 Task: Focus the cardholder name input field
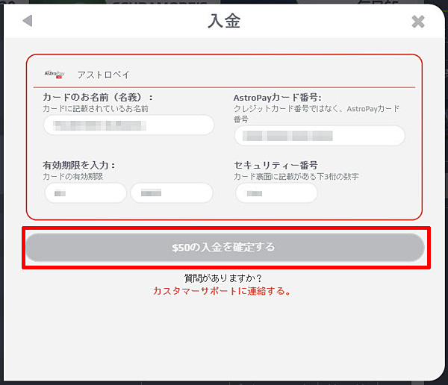[128, 125]
